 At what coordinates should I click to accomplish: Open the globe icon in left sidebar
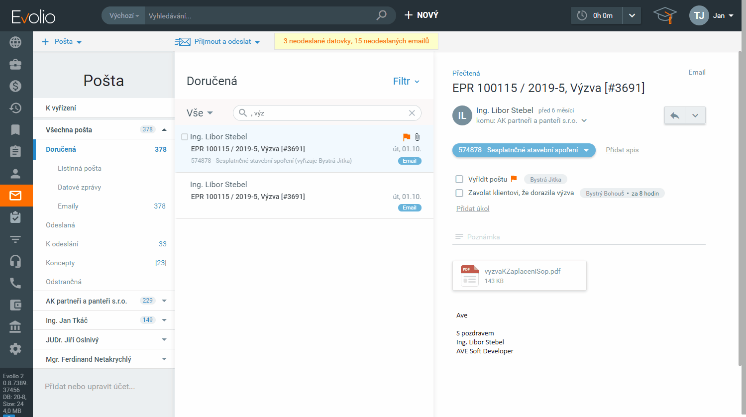coord(15,42)
